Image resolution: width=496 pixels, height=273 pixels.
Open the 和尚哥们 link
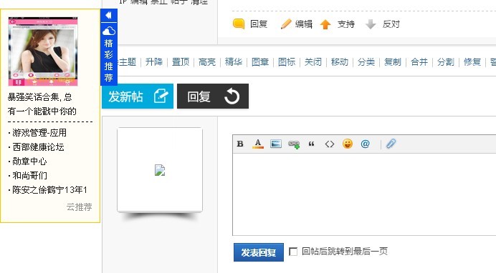point(29,176)
